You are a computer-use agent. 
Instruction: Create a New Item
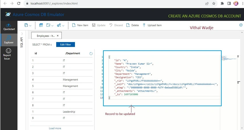click(x=80, y=25)
